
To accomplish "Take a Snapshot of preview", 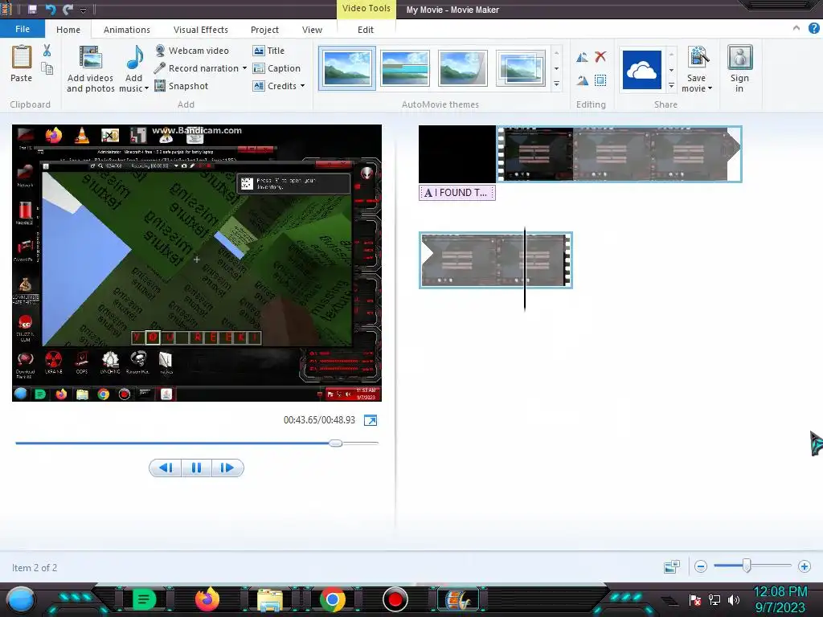I will point(182,85).
